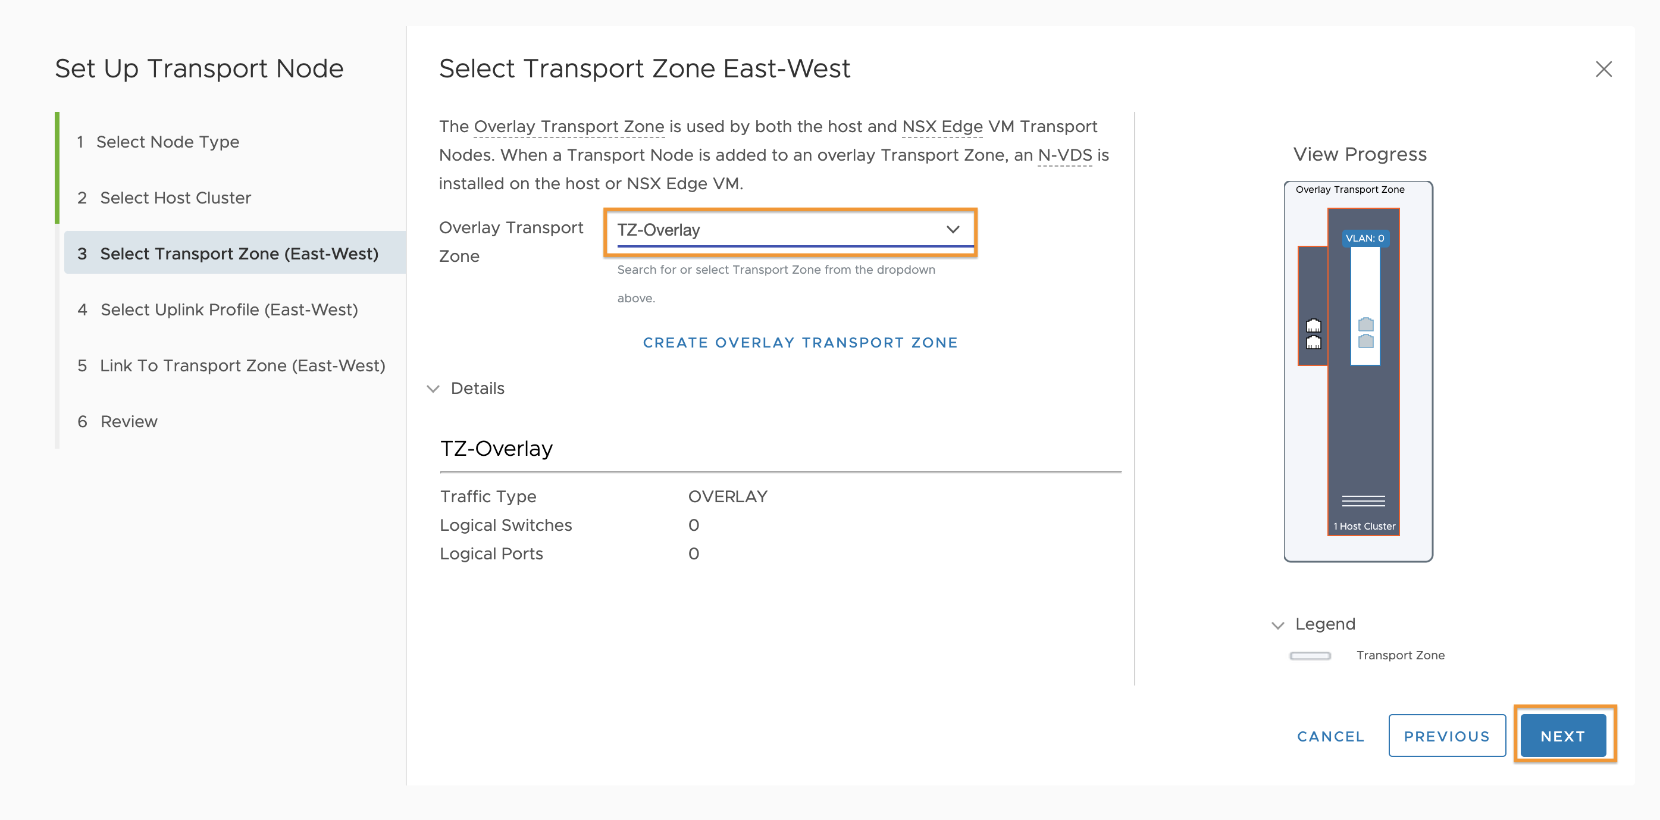The width and height of the screenshot is (1660, 820).
Task: Collapse the Details section
Action: pyautogui.click(x=434, y=388)
